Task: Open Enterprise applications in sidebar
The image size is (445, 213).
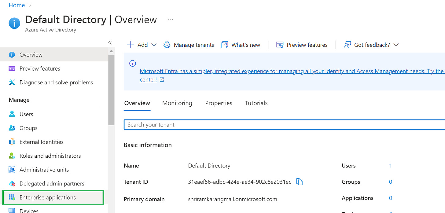Action: (53, 197)
